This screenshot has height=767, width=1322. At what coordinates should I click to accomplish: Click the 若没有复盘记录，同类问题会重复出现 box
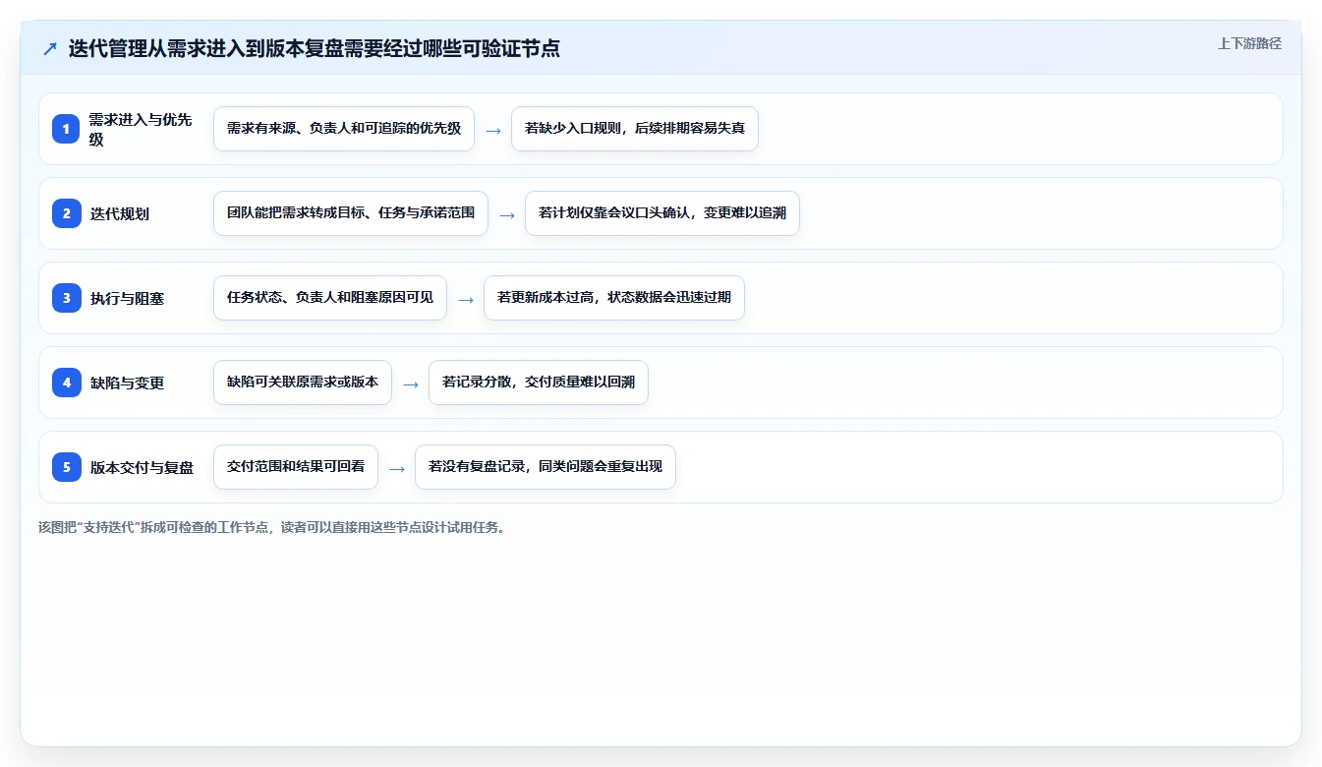(x=546, y=467)
